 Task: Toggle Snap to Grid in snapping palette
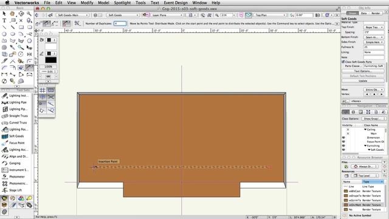coord(43,90)
